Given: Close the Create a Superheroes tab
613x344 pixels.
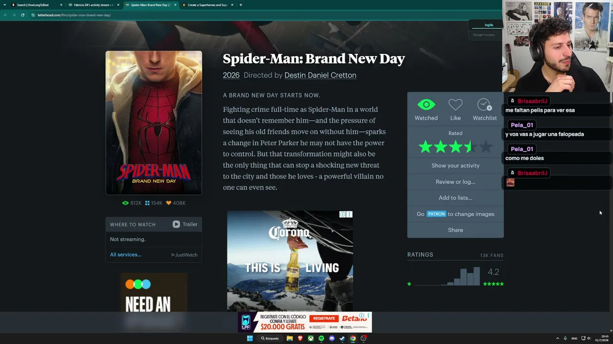Looking at the screenshot, I should click(x=232, y=5).
